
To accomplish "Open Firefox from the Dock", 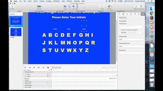I will click(x=152, y=18).
